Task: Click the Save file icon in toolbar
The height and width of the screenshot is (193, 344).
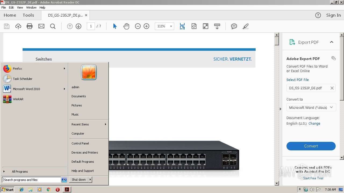Action: [7, 26]
